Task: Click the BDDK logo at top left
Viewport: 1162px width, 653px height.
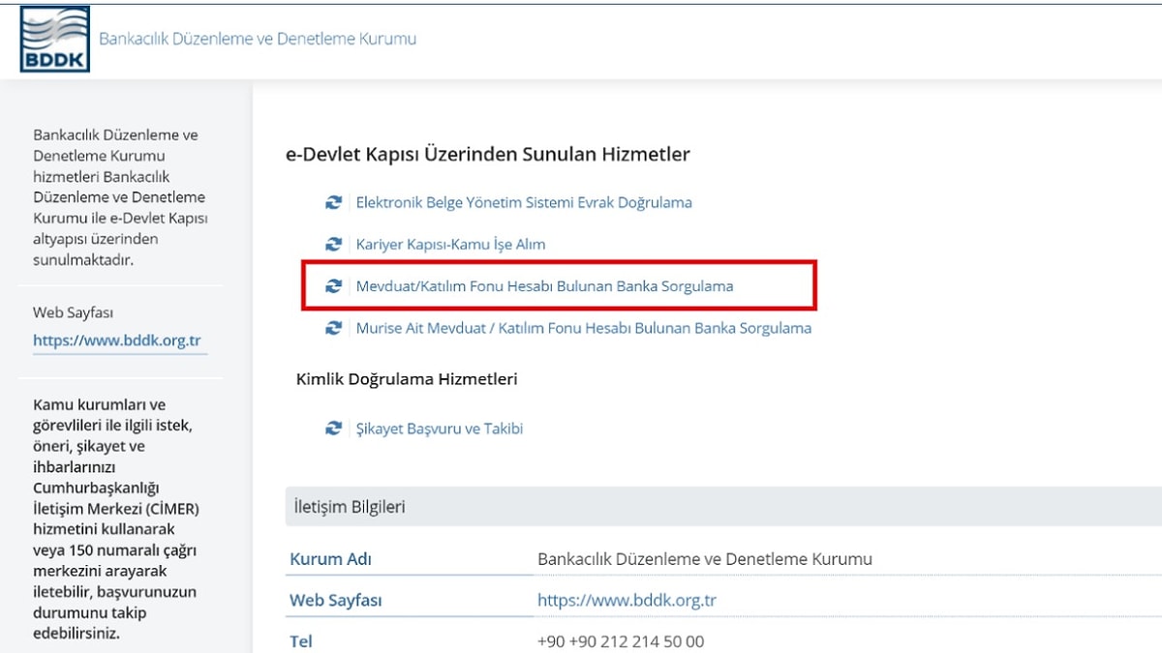Action: [54, 38]
